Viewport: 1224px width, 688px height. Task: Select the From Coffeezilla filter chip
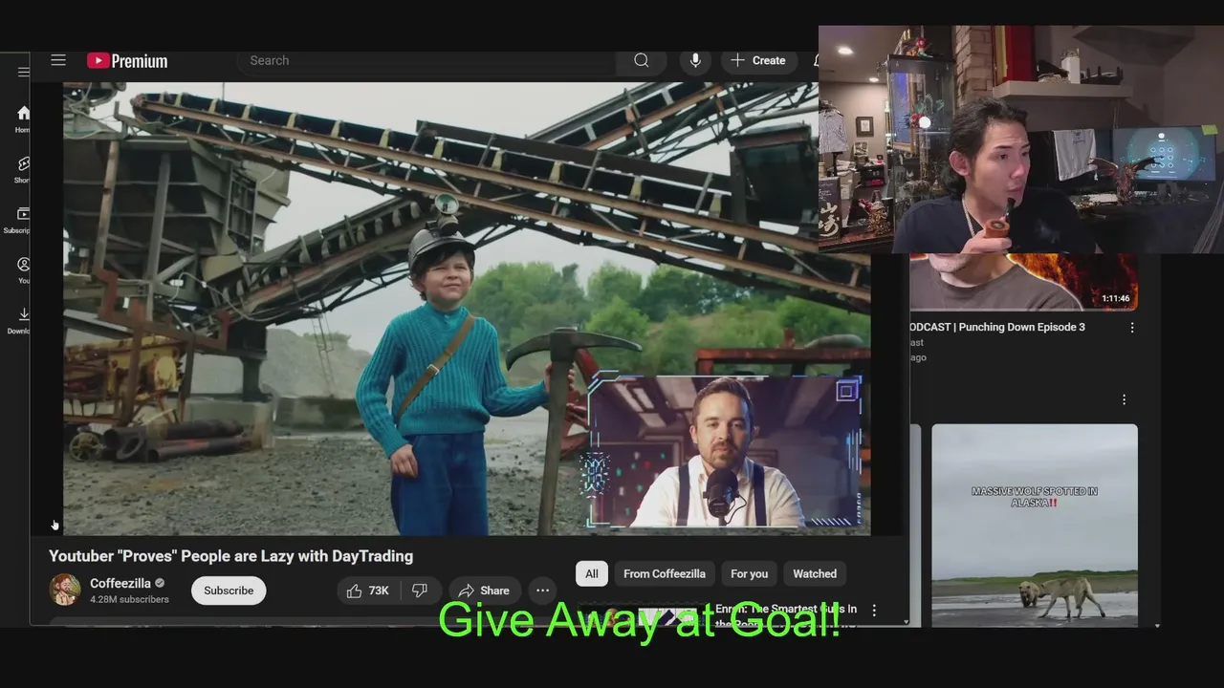665,573
